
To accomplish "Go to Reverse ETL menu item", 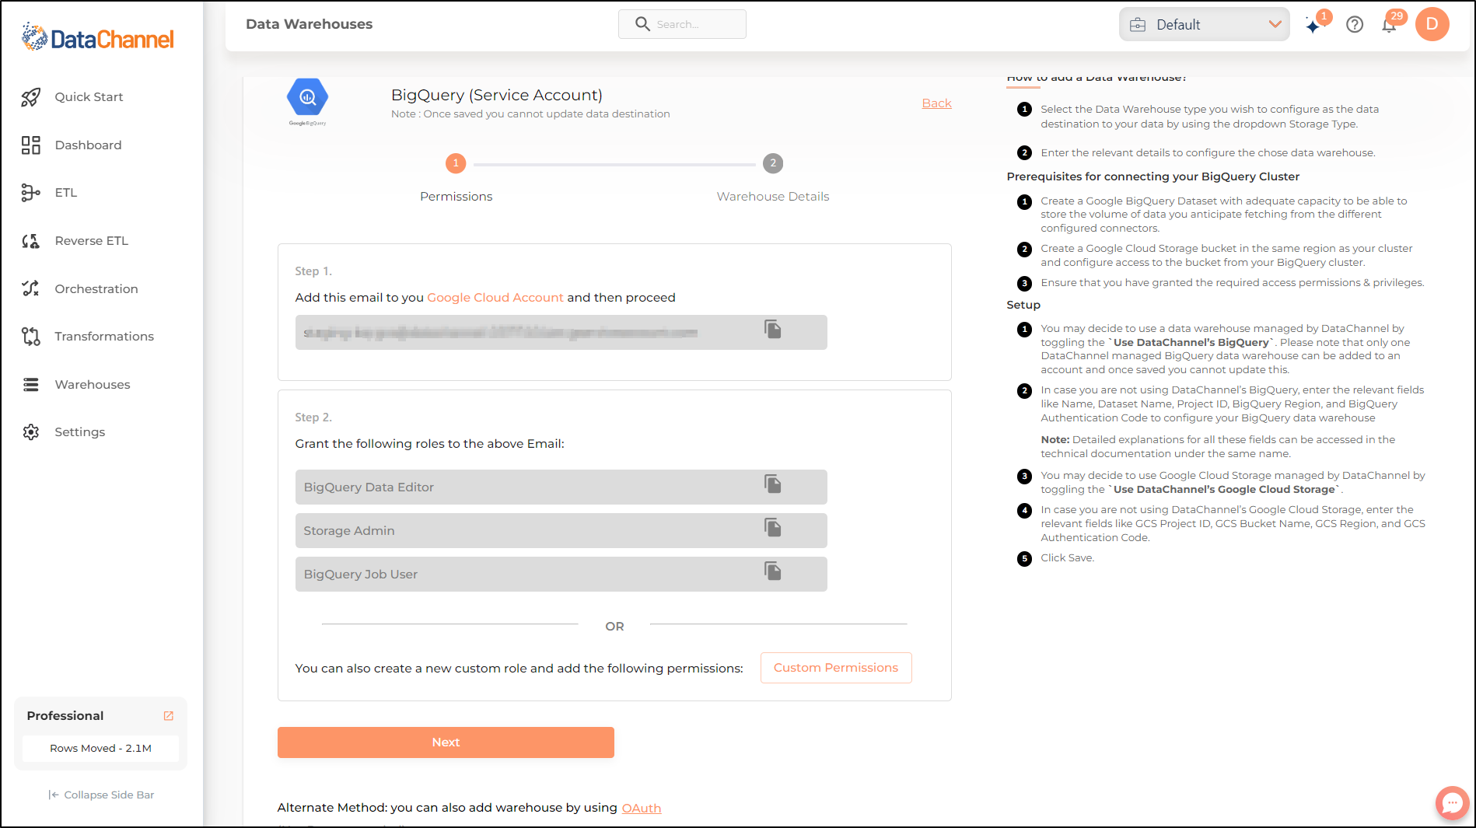I will tap(91, 241).
